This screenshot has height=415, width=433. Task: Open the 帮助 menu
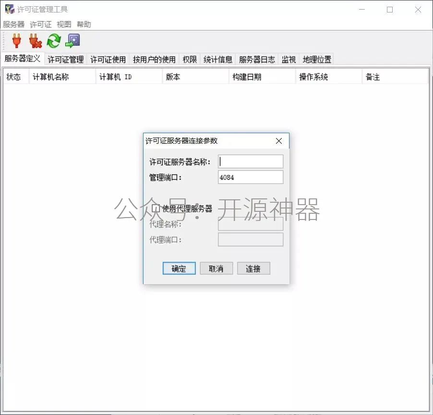coord(84,24)
